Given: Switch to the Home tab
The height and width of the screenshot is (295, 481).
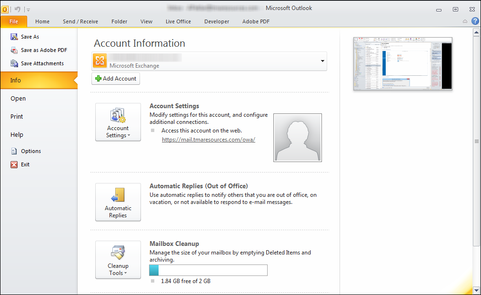Looking at the screenshot, I should [42, 21].
